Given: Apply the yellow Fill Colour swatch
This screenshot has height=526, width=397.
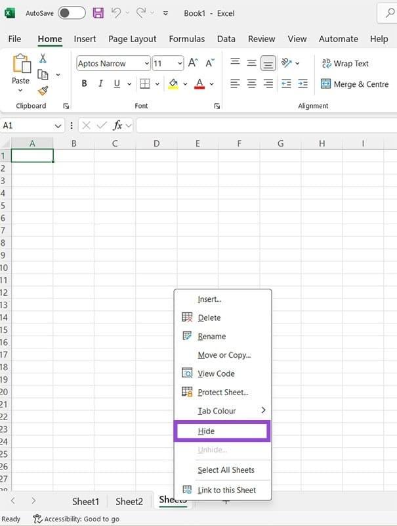Looking at the screenshot, I should (173, 84).
